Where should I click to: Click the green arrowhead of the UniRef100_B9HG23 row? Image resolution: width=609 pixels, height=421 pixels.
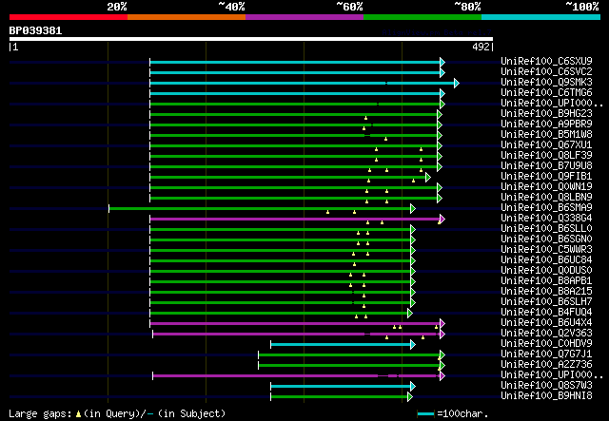click(440, 114)
